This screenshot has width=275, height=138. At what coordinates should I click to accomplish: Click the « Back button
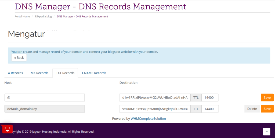(19, 58)
